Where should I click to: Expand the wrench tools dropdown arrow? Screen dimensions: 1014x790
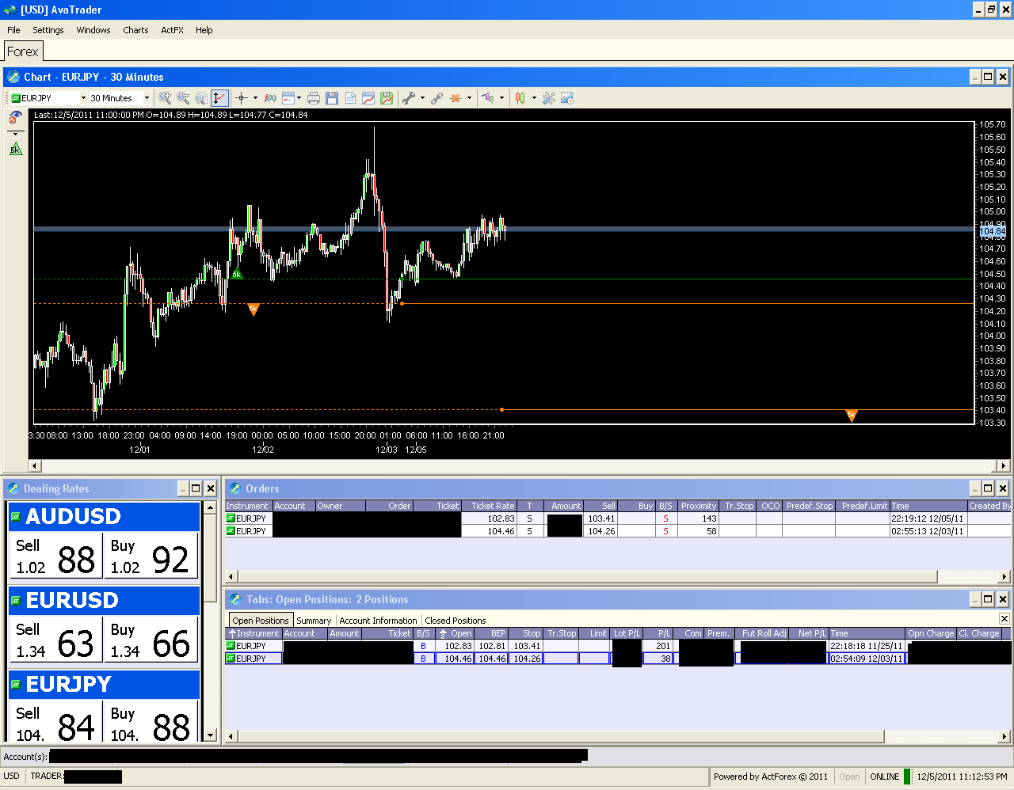pos(422,98)
